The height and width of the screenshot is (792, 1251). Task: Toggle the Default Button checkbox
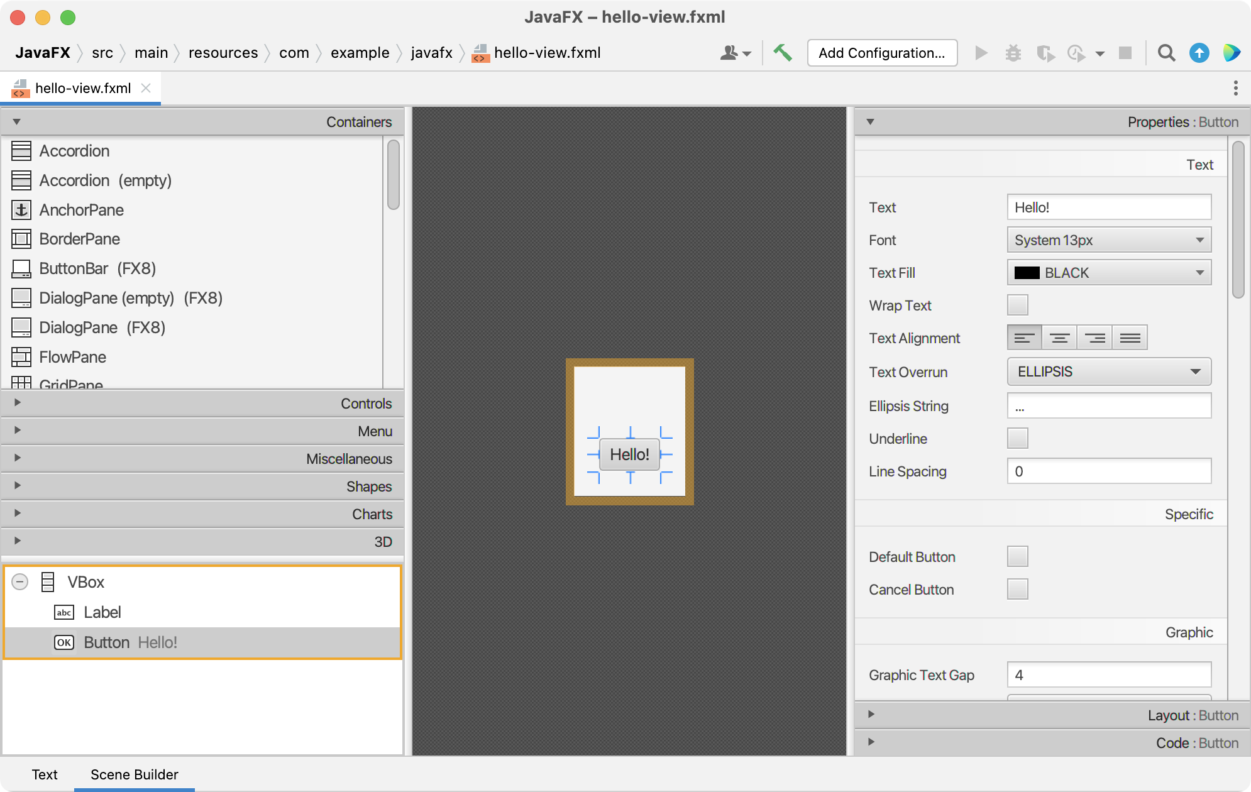(1018, 554)
